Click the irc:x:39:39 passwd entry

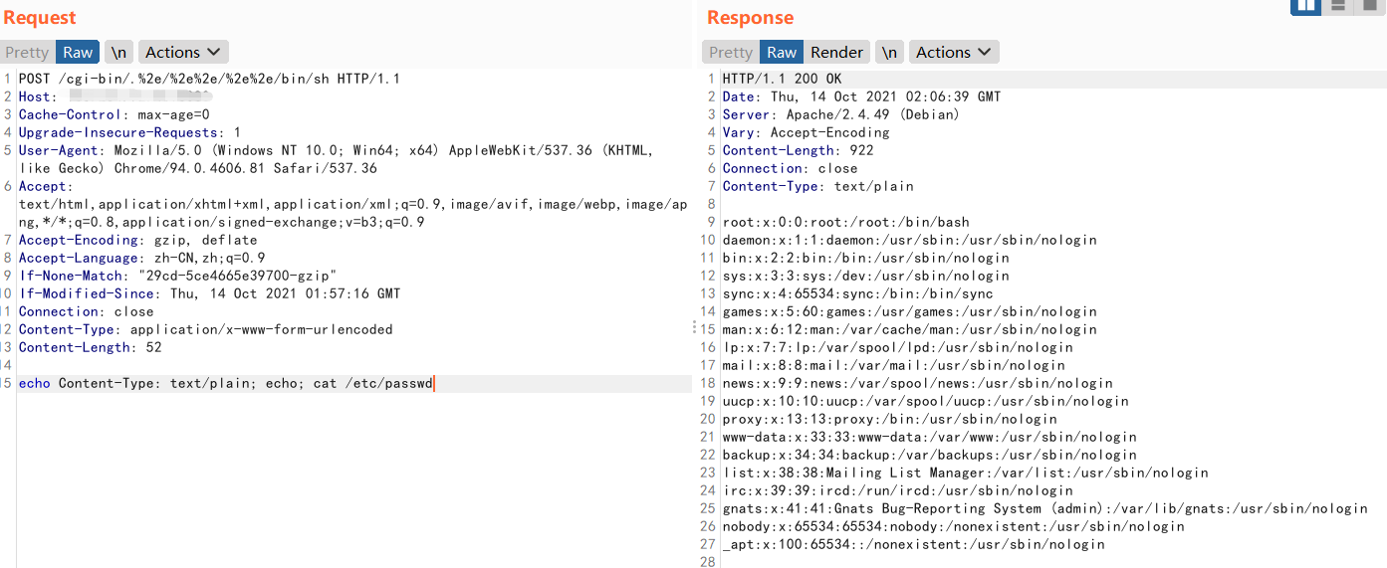click(898, 490)
